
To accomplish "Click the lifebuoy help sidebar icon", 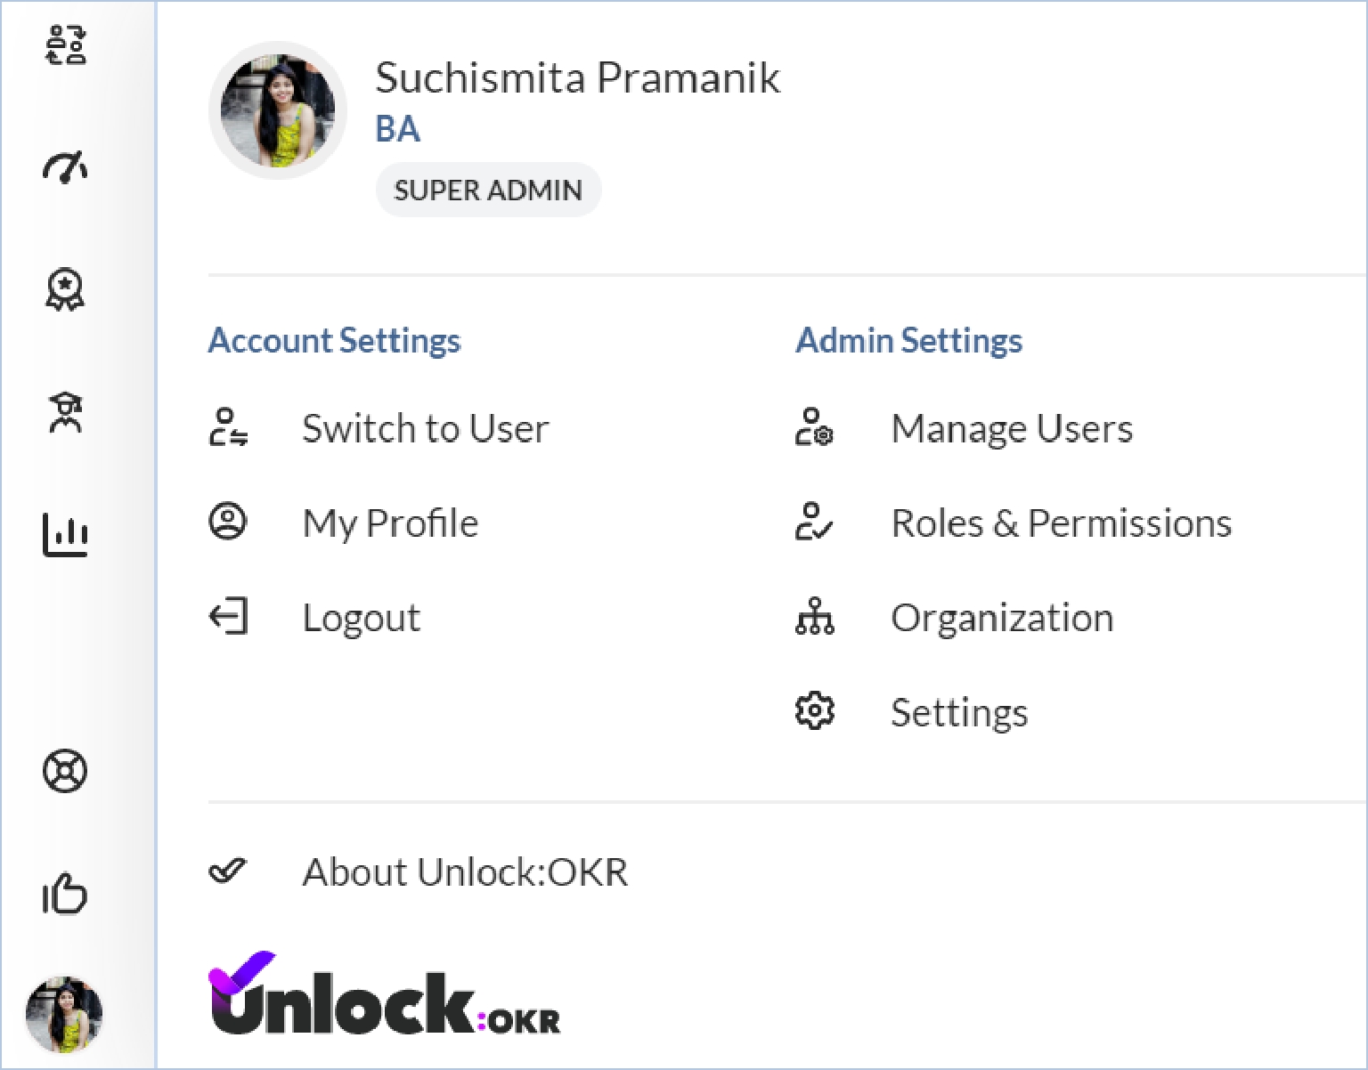I will coord(65,771).
